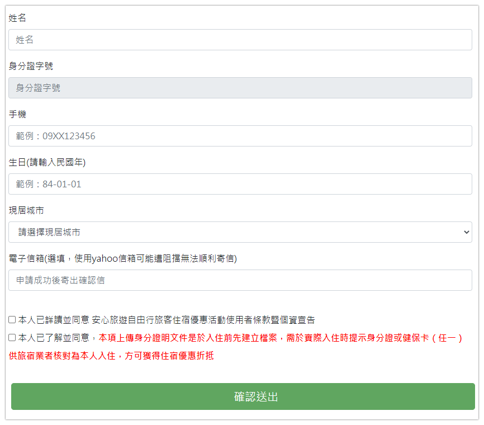Click the 本人已詳讀並同意 text beside first checkbox
Viewport: 484px width, 425px height.
click(54, 320)
